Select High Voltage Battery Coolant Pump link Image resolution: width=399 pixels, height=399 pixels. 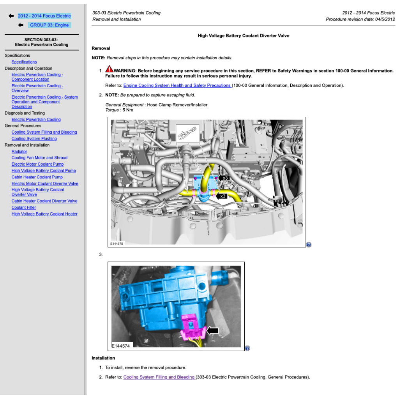pos(44,171)
